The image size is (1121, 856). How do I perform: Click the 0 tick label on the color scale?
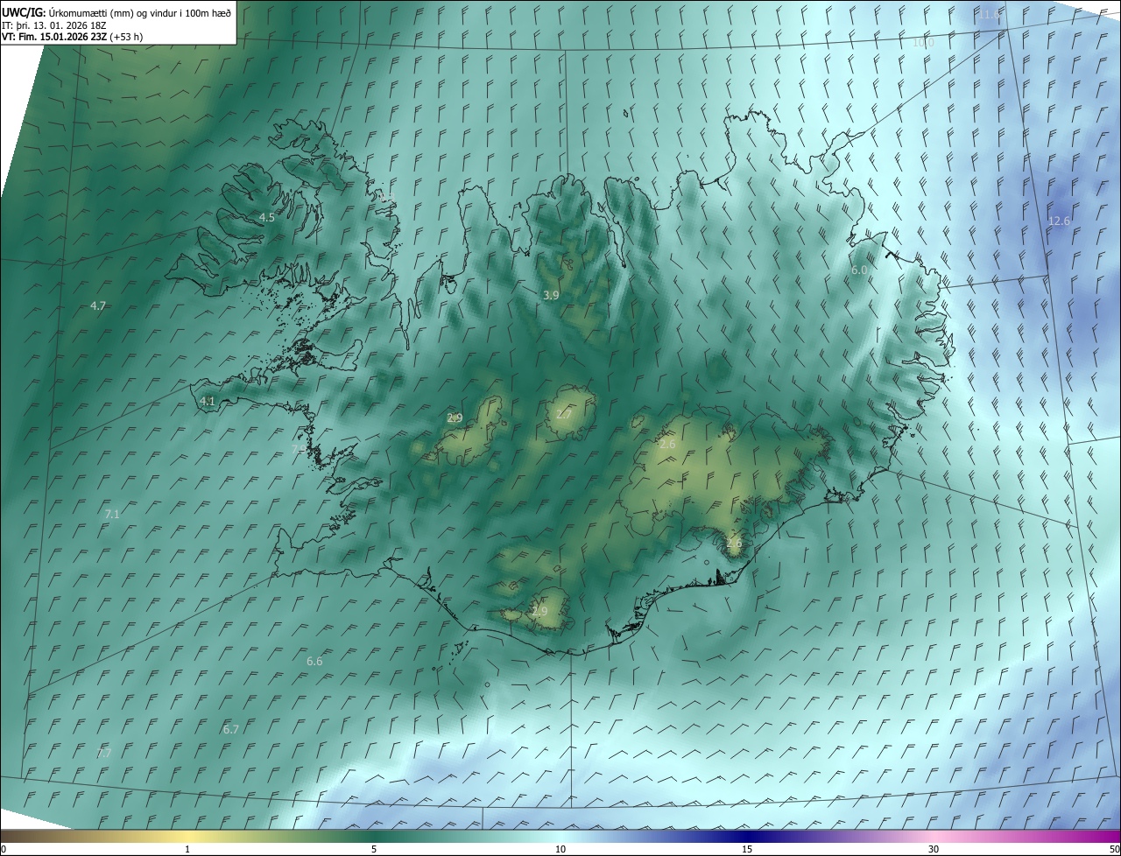point(4,850)
